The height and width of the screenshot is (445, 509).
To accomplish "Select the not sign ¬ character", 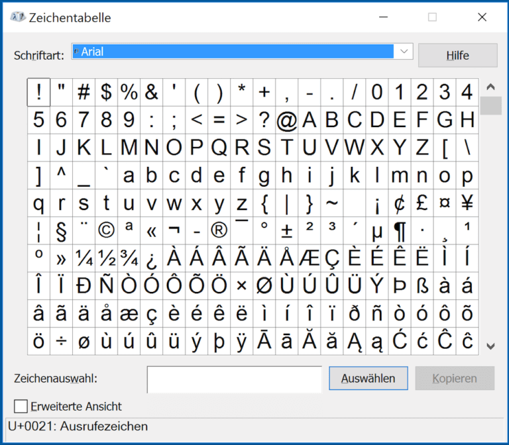I will coord(174,230).
